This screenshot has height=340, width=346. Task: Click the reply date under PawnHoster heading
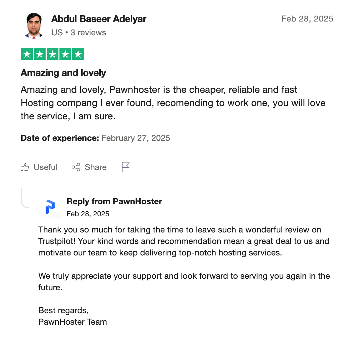(x=88, y=214)
